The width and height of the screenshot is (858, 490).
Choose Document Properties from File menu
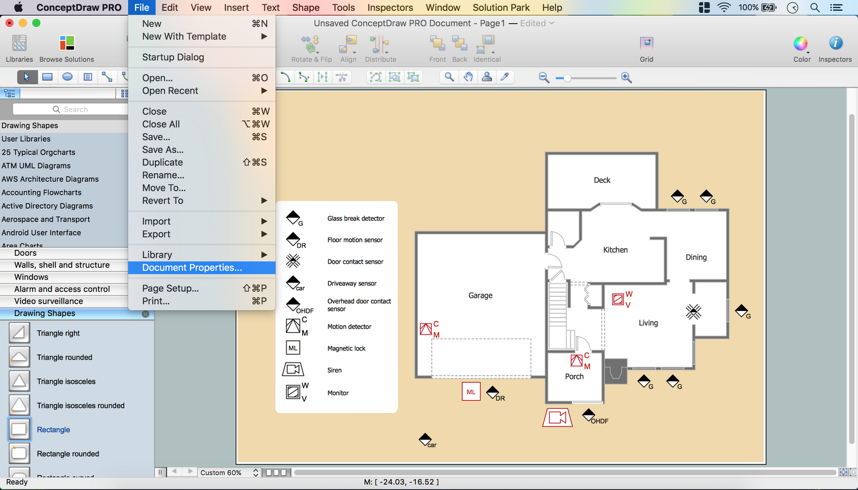pyautogui.click(x=192, y=268)
